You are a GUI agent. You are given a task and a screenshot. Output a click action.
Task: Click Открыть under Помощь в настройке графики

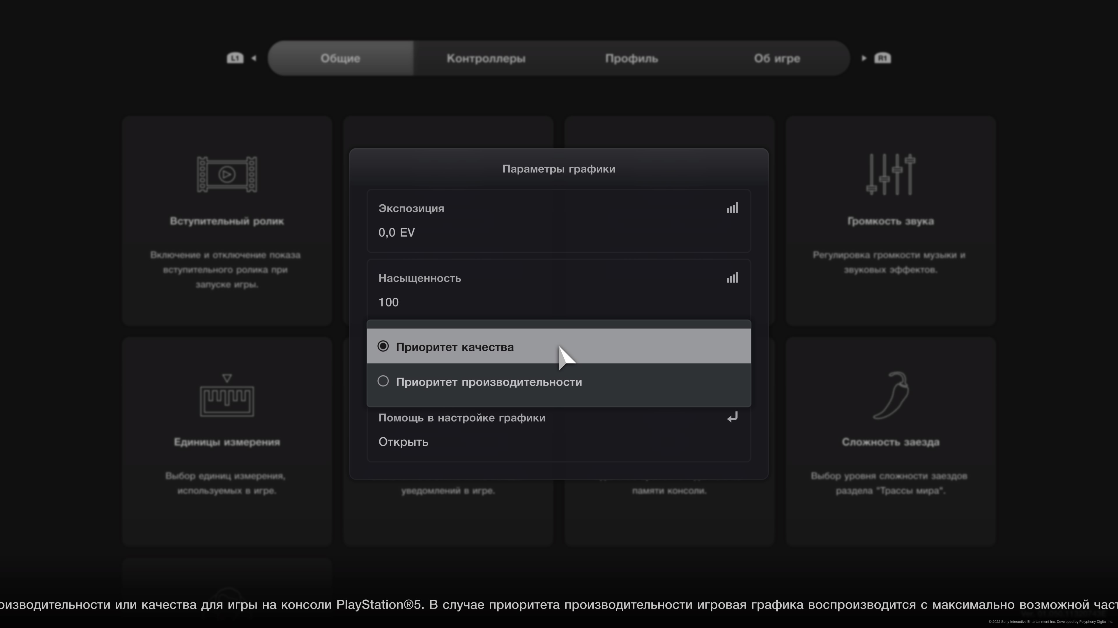403,442
